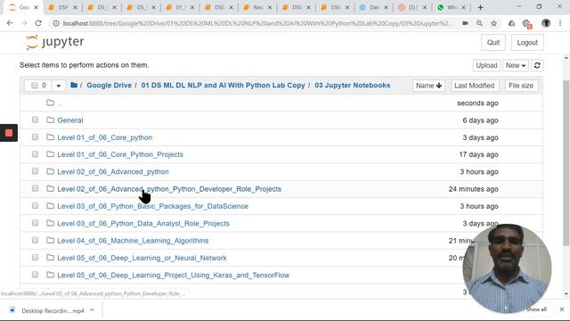Screen dimensions: 570x321
Task: Click the browser address bar URL
Action: [x=257, y=23]
